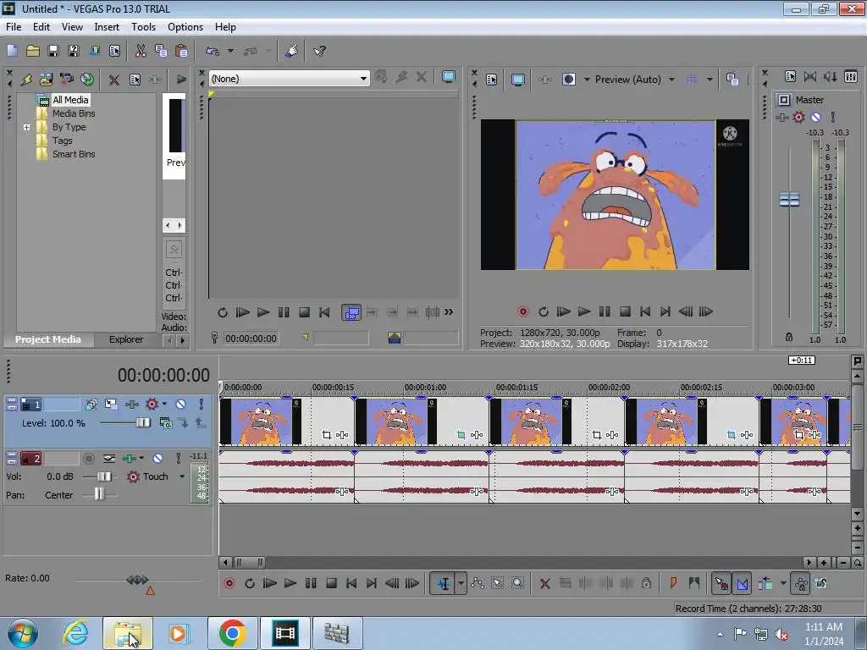The height and width of the screenshot is (650, 867).
Task: Click the Paste clipboard icon
Action: tap(181, 51)
